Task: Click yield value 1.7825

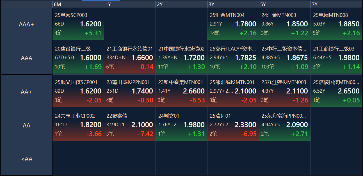Action: (x=246, y=58)
